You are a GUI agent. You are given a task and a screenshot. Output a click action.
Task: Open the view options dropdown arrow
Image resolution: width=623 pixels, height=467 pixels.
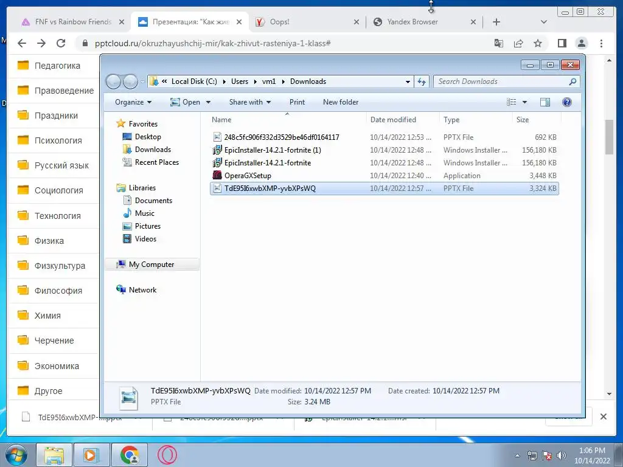(524, 102)
